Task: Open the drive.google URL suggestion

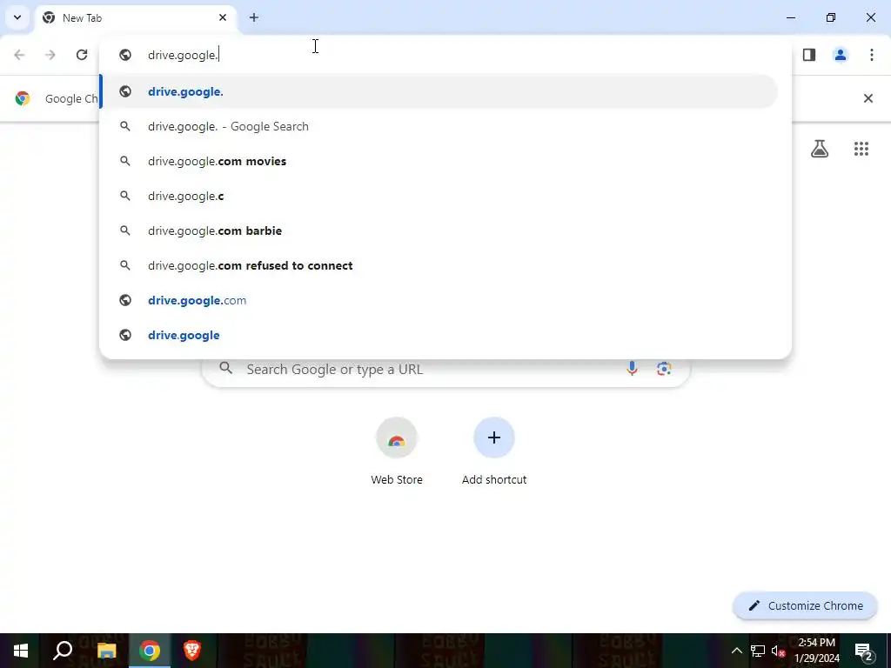Action: pyautogui.click(x=439, y=335)
